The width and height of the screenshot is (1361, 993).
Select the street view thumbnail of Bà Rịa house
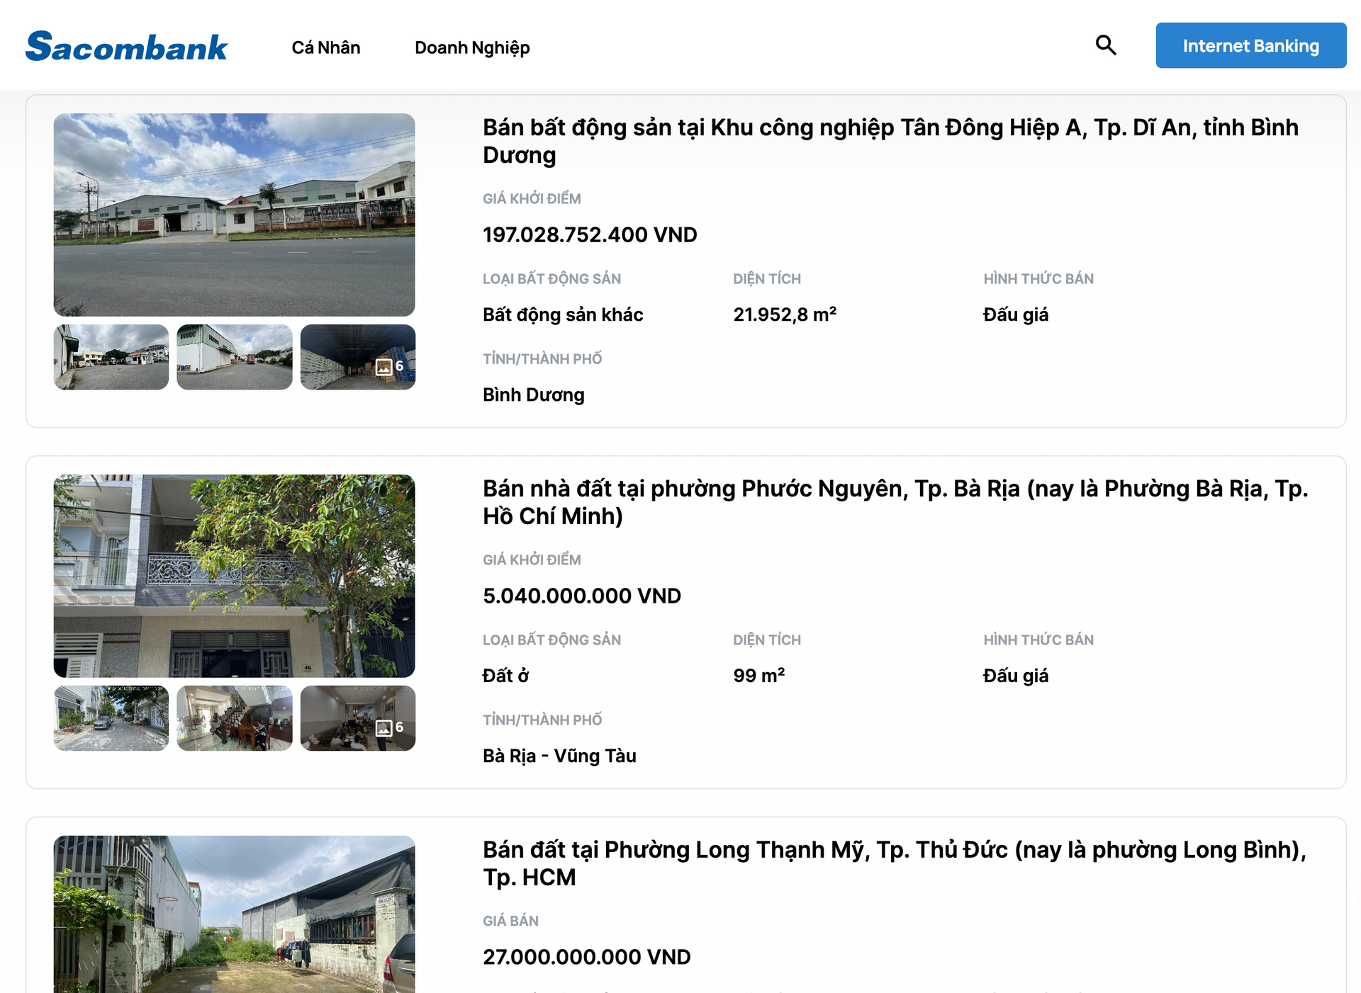point(111,718)
